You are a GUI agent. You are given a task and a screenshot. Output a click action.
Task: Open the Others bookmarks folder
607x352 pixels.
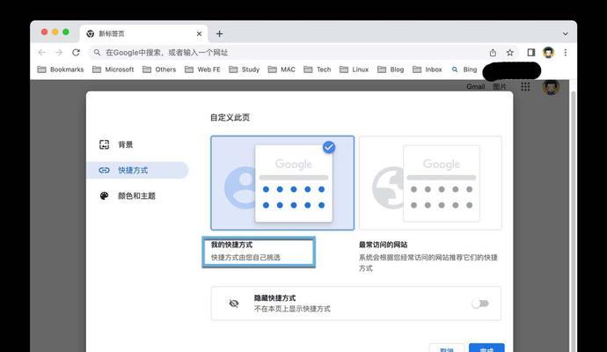click(x=159, y=70)
